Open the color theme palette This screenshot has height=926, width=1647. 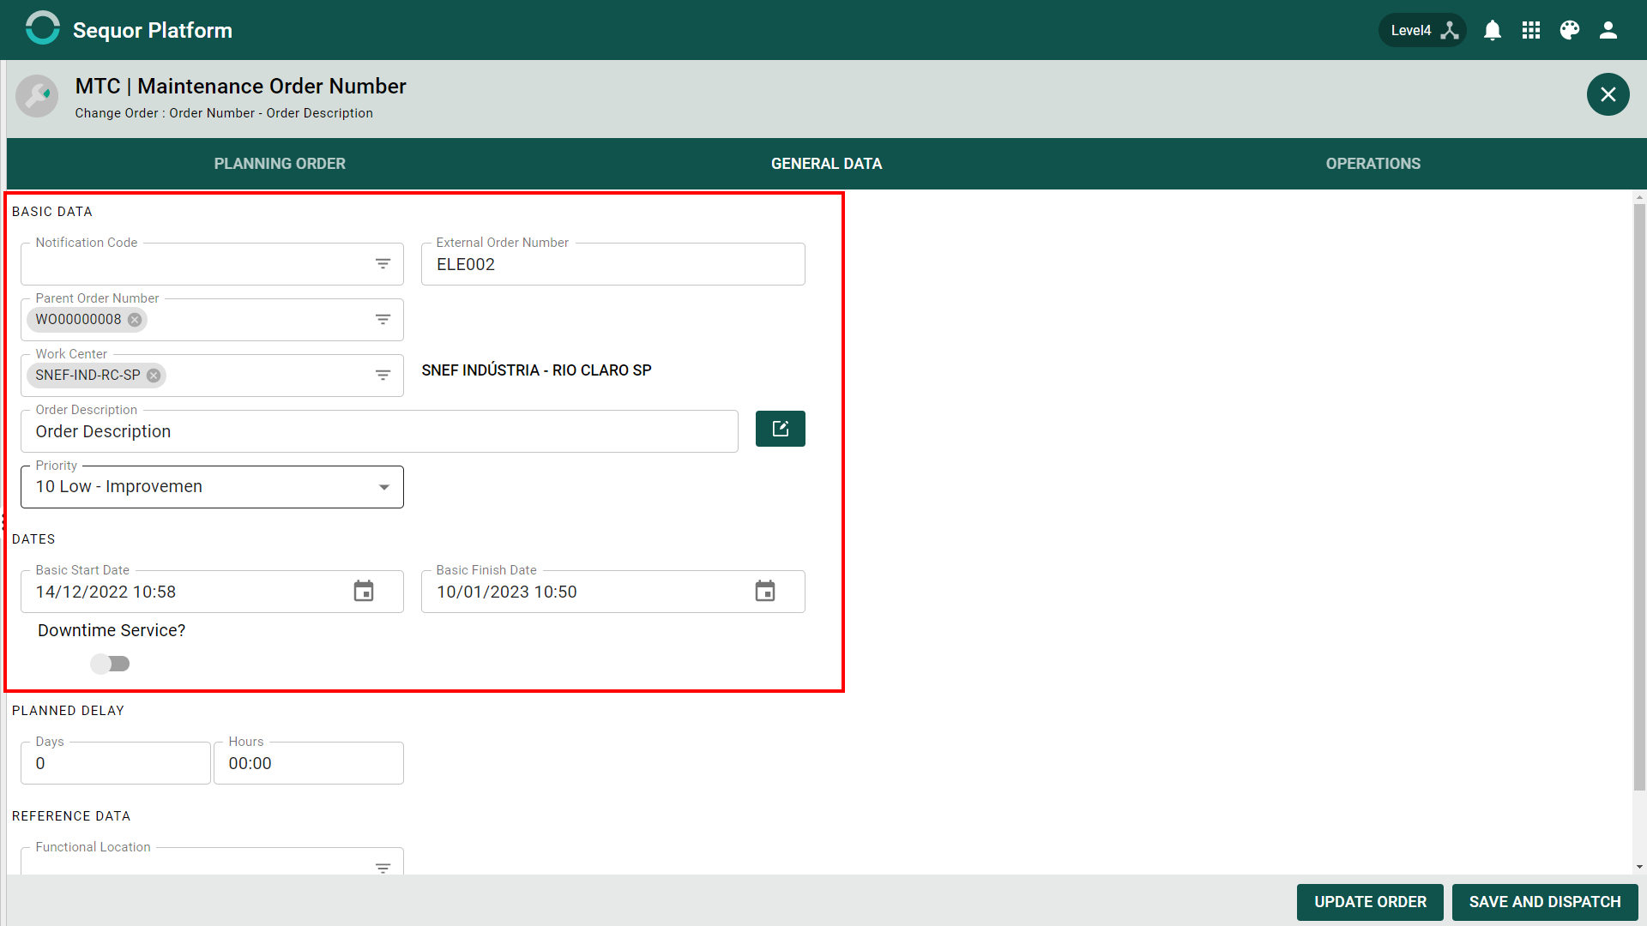coord(1570,30)
